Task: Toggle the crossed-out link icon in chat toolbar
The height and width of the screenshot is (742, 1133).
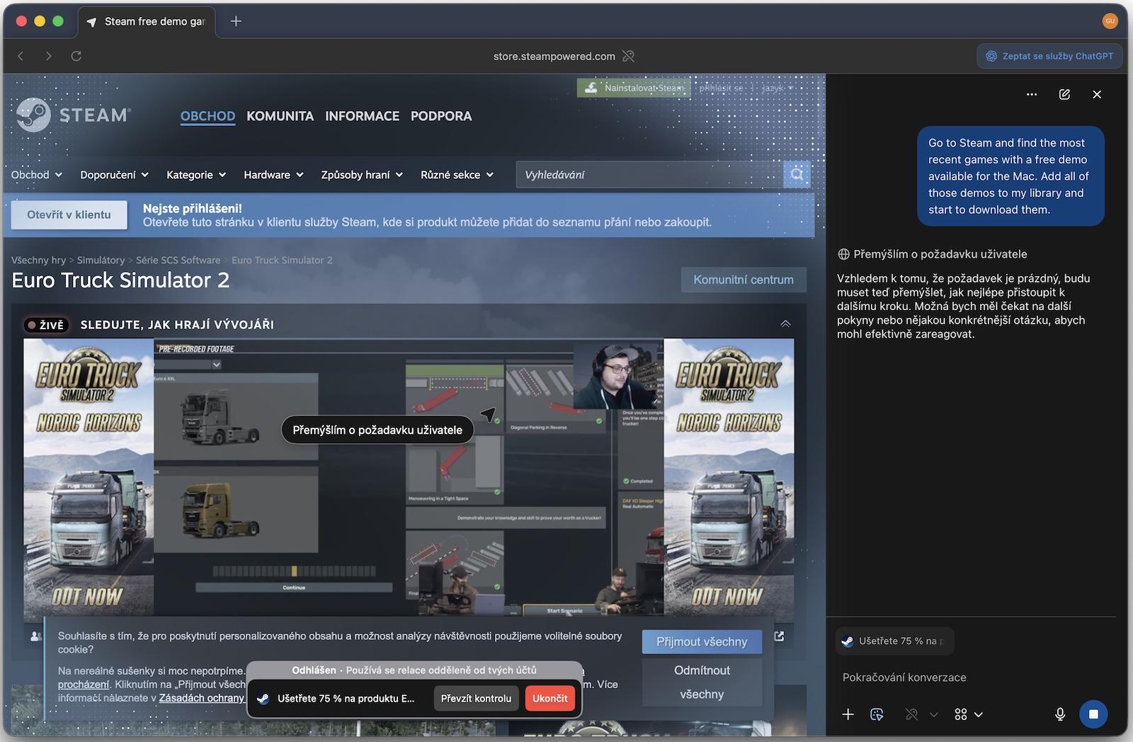Action: [x=912, y=714]
